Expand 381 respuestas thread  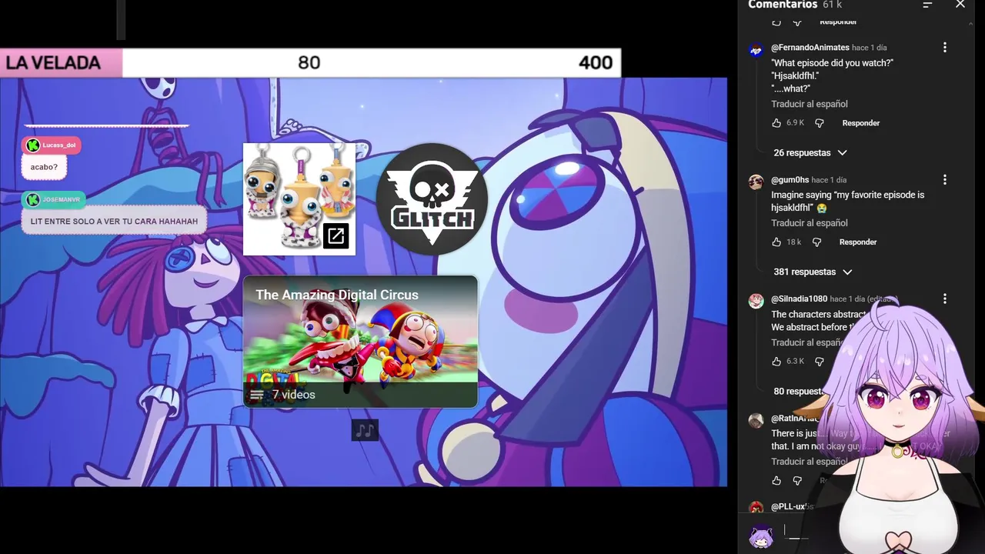[x=813, y=272]
